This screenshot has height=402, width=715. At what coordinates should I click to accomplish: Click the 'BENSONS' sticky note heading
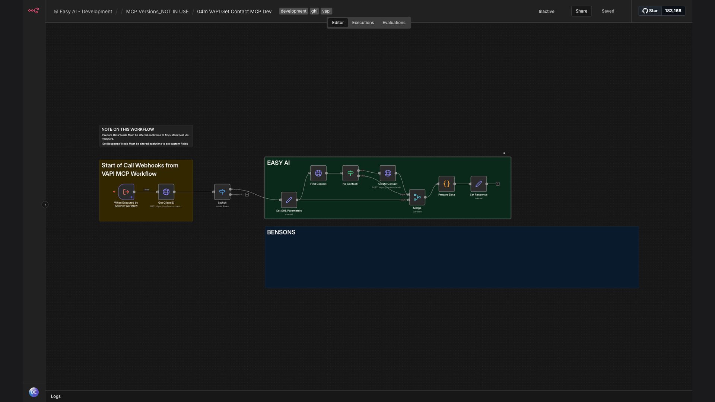tap(281, 232)
